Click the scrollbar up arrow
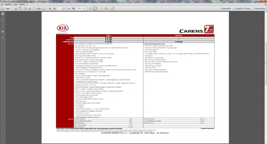This screenshot has width=267, height=144. coord(266,12)
